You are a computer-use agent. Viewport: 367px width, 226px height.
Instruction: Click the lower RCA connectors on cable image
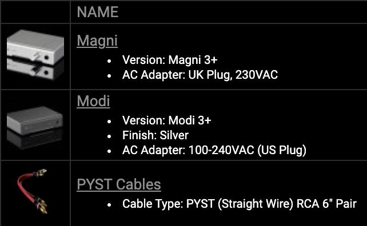(40, 205)
